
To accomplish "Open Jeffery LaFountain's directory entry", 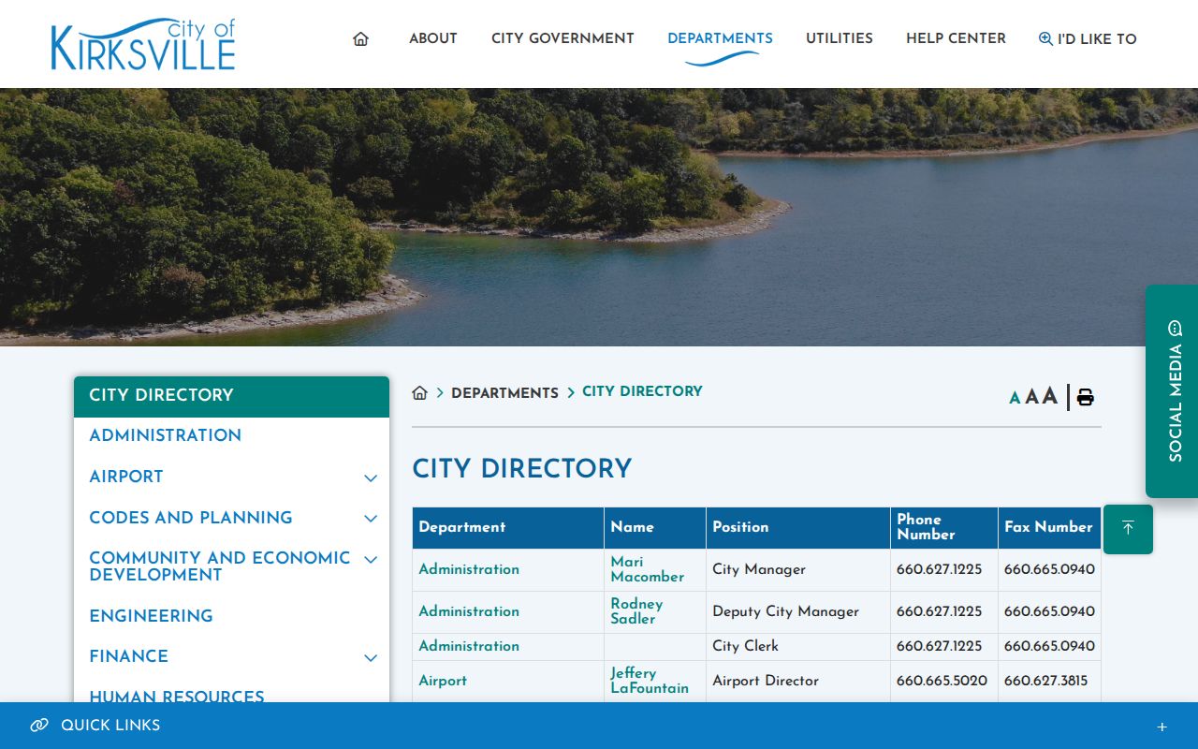I will pyautogui.click(x=650, y=681).
